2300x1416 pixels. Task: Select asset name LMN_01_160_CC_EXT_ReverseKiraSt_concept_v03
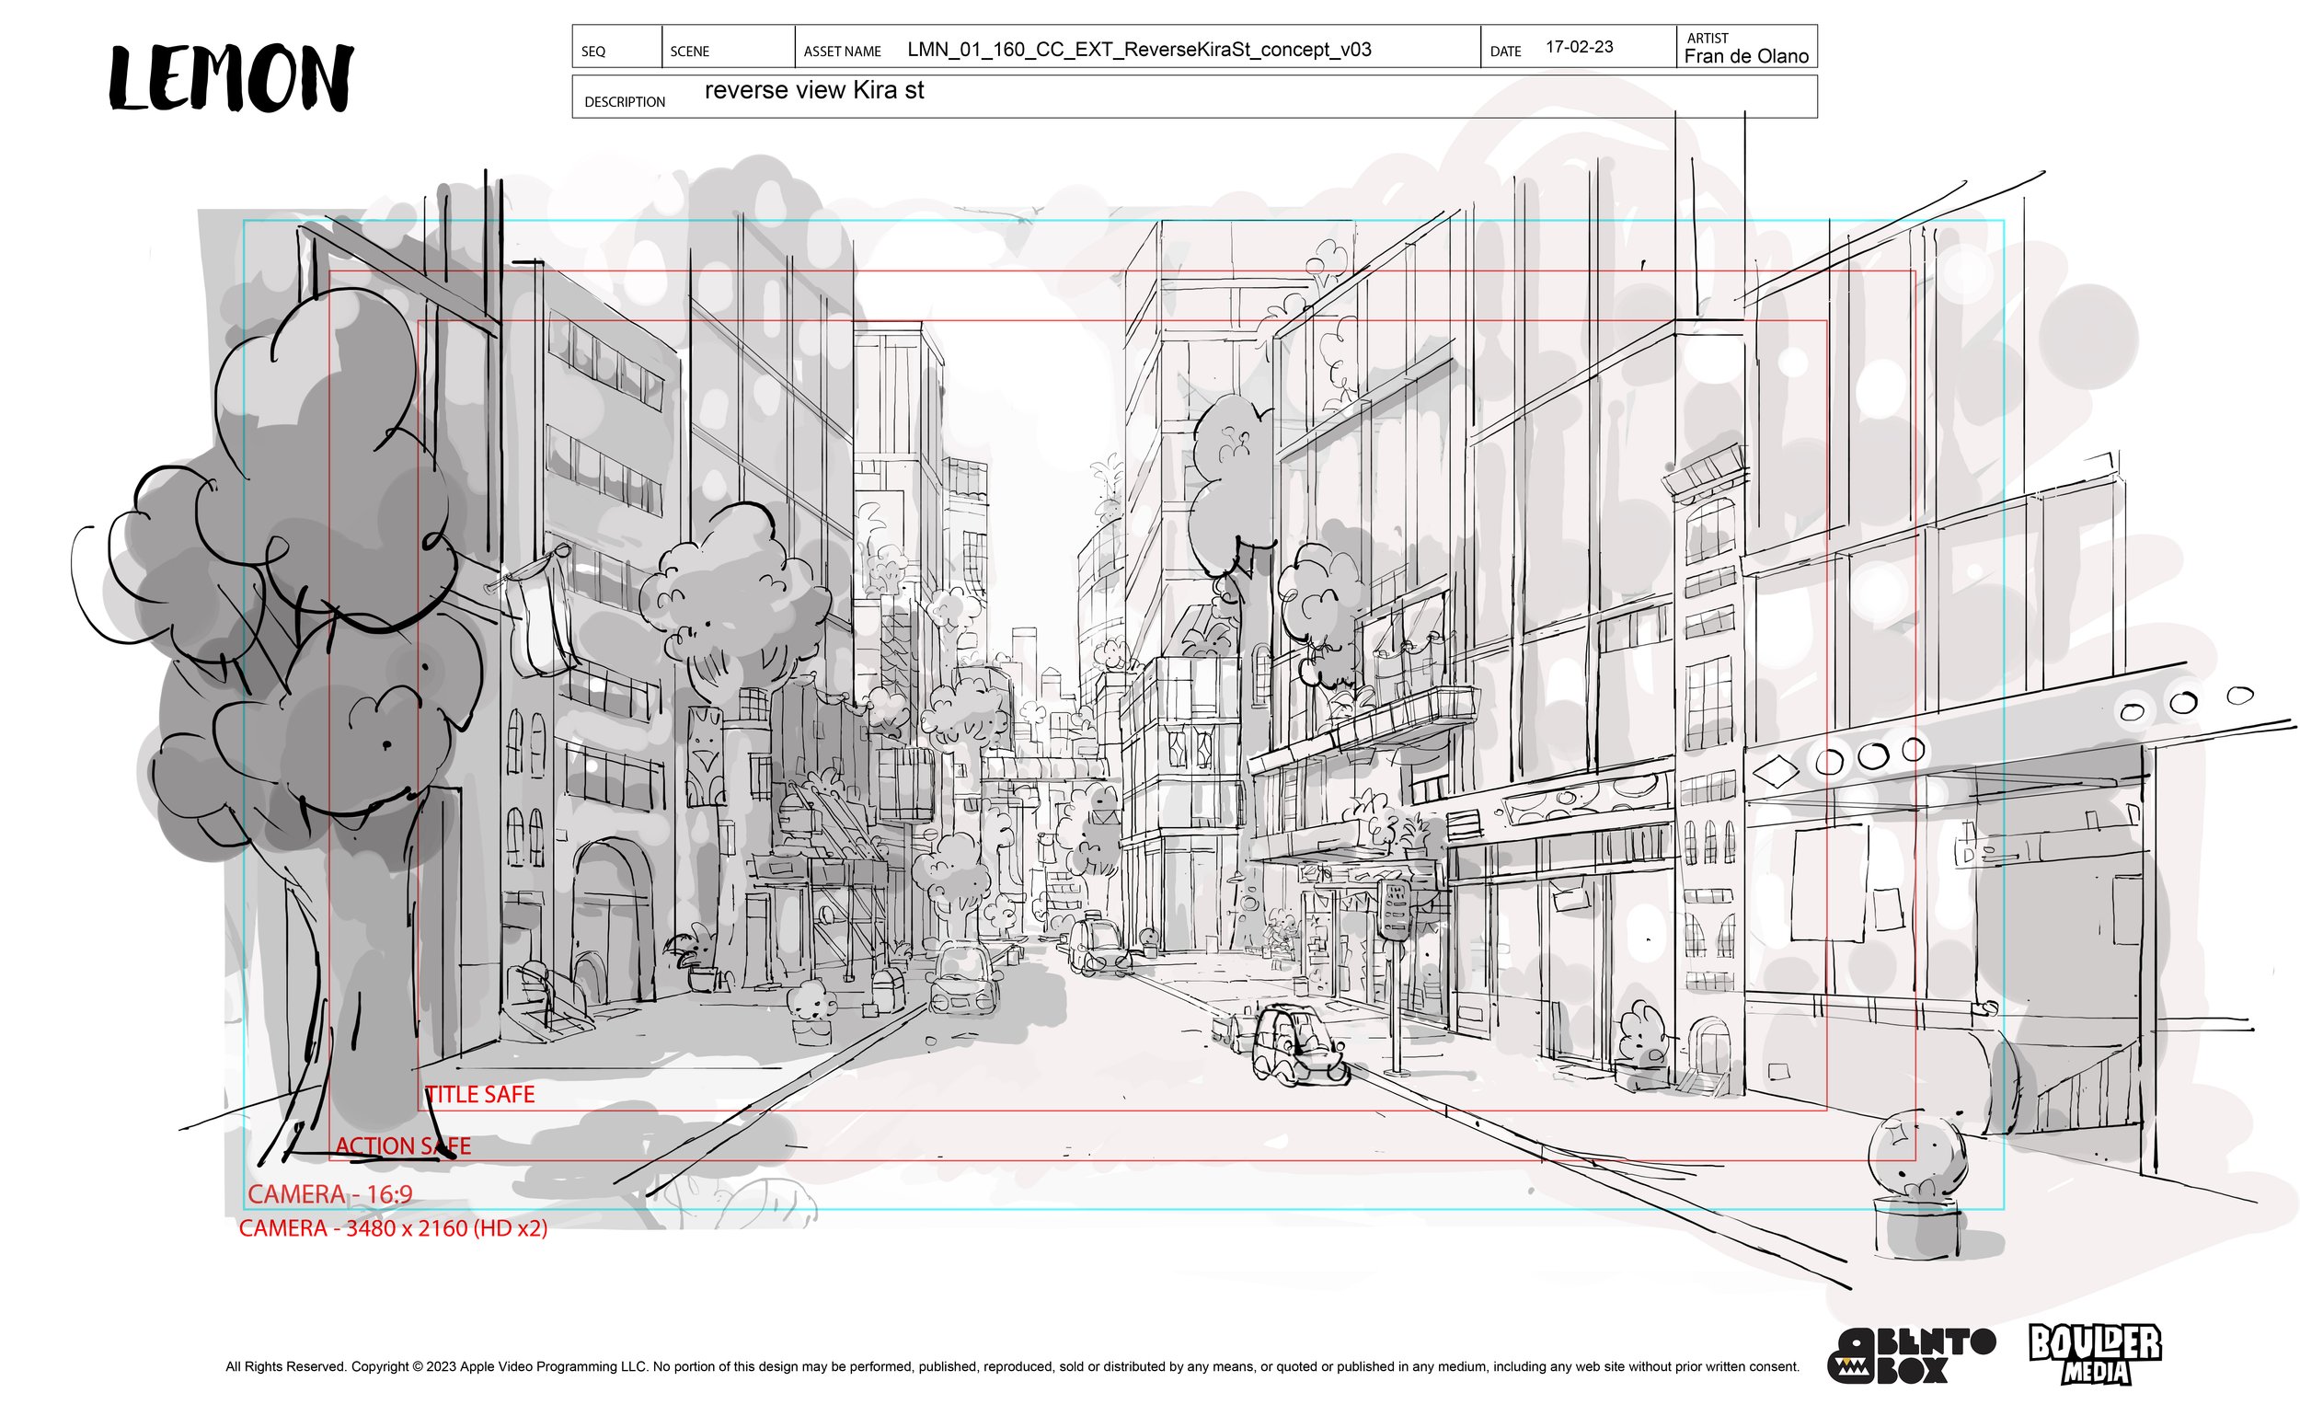1139,50
